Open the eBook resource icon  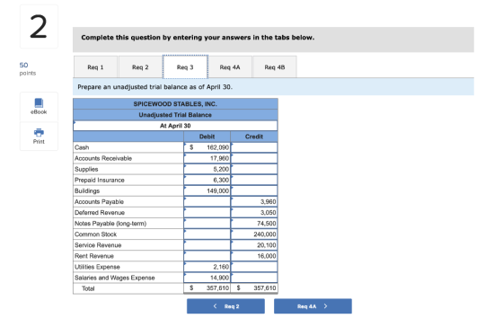[39, 102]
